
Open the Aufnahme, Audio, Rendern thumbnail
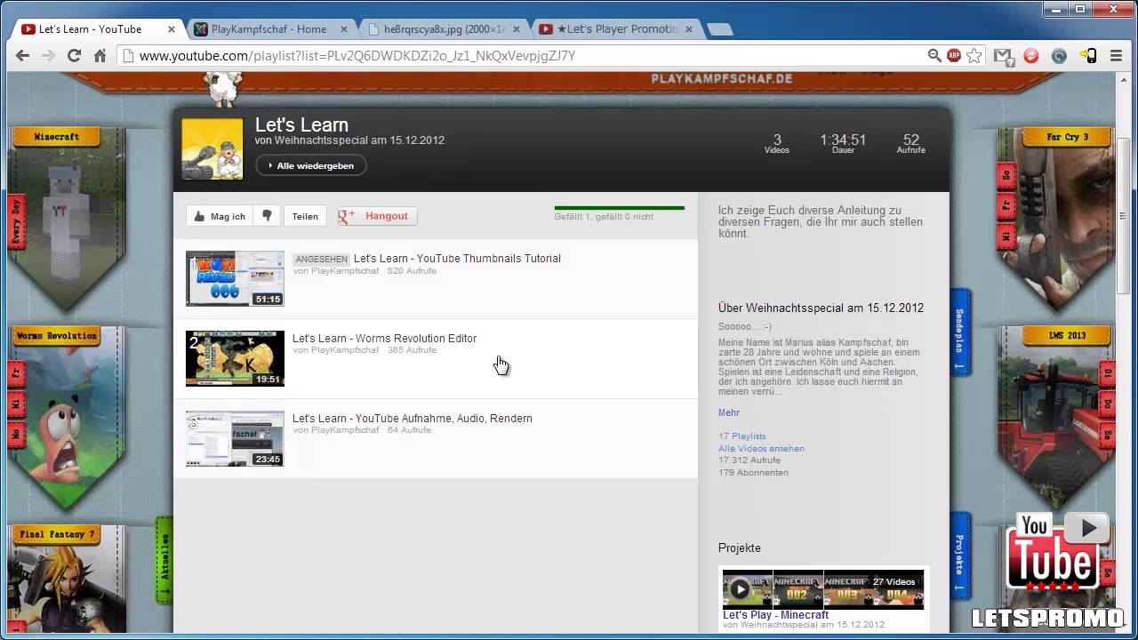point(235,438)
